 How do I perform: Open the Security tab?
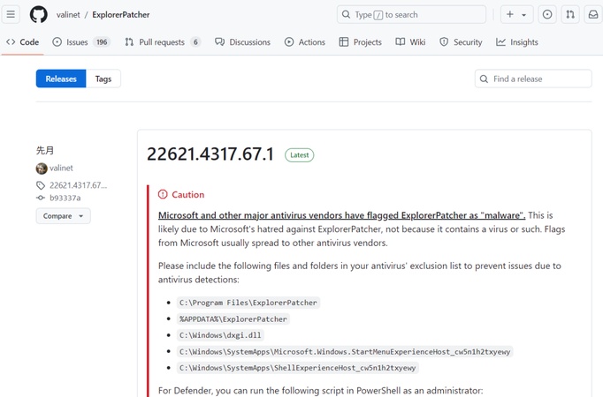pos(461,42)
